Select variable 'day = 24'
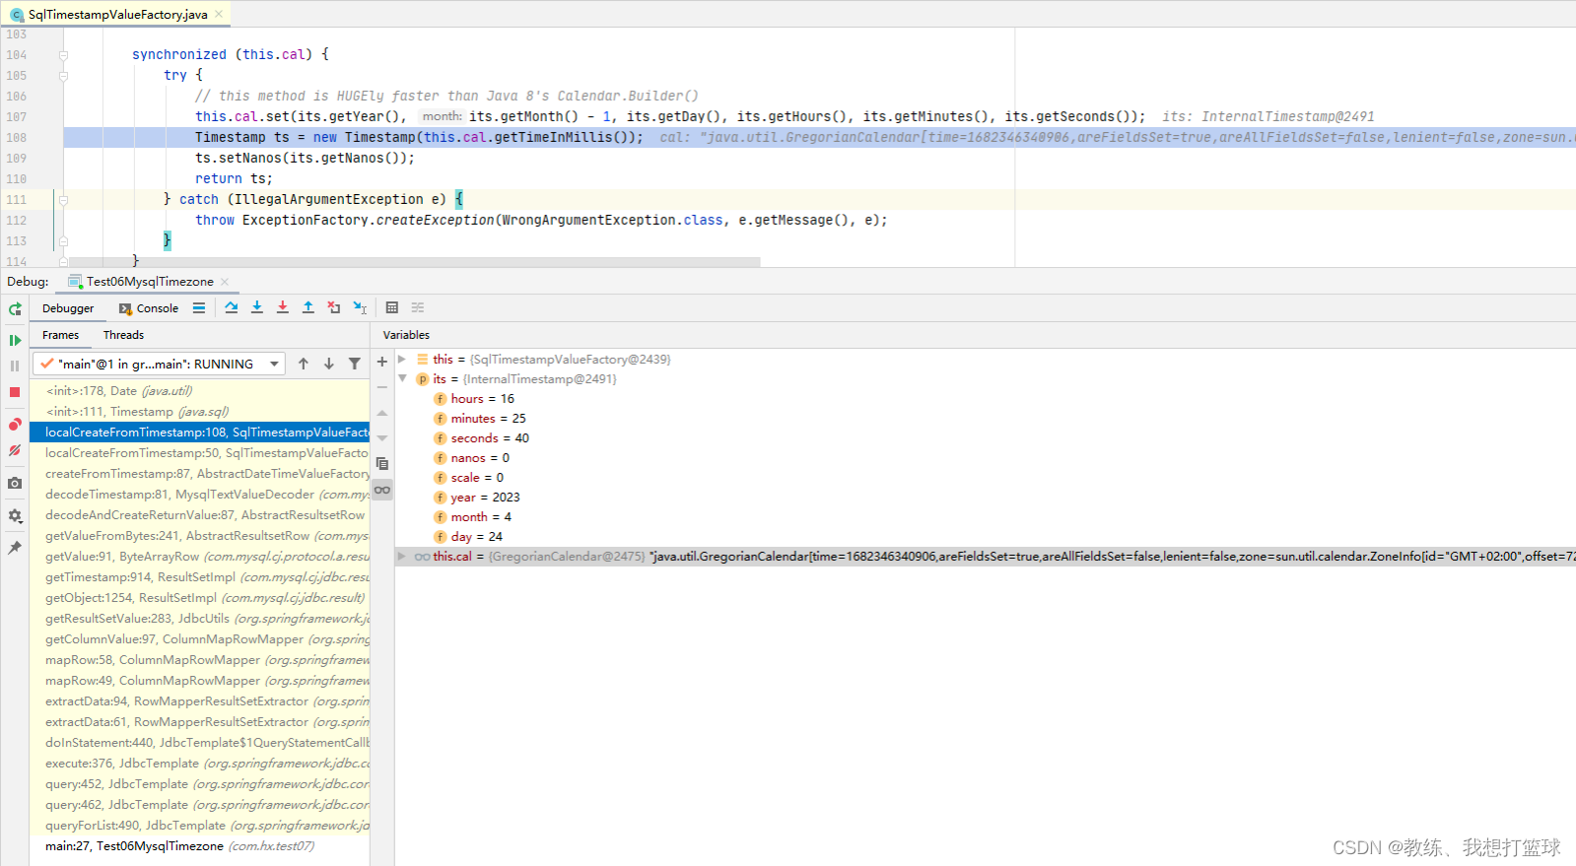The width and height of the screenshot is (1576, 866). pyautogui.click(x=986, y=537)
